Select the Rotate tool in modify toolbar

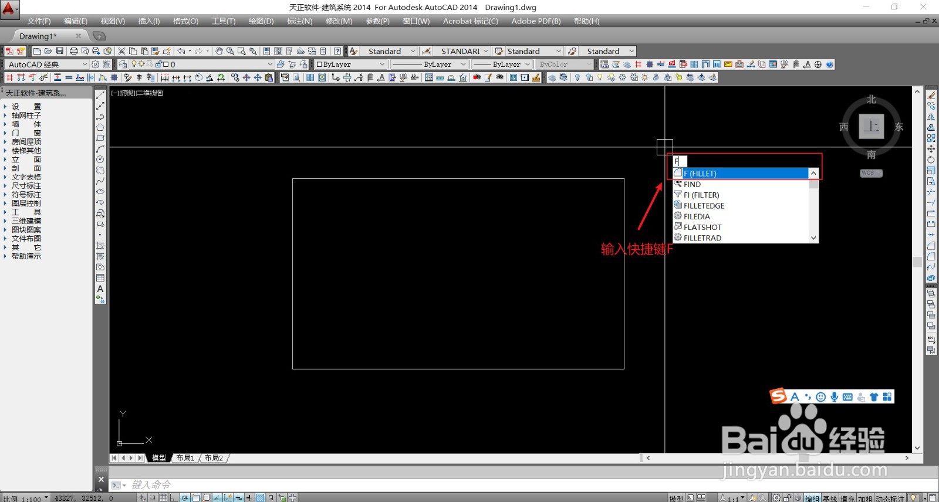click(931, 160)
